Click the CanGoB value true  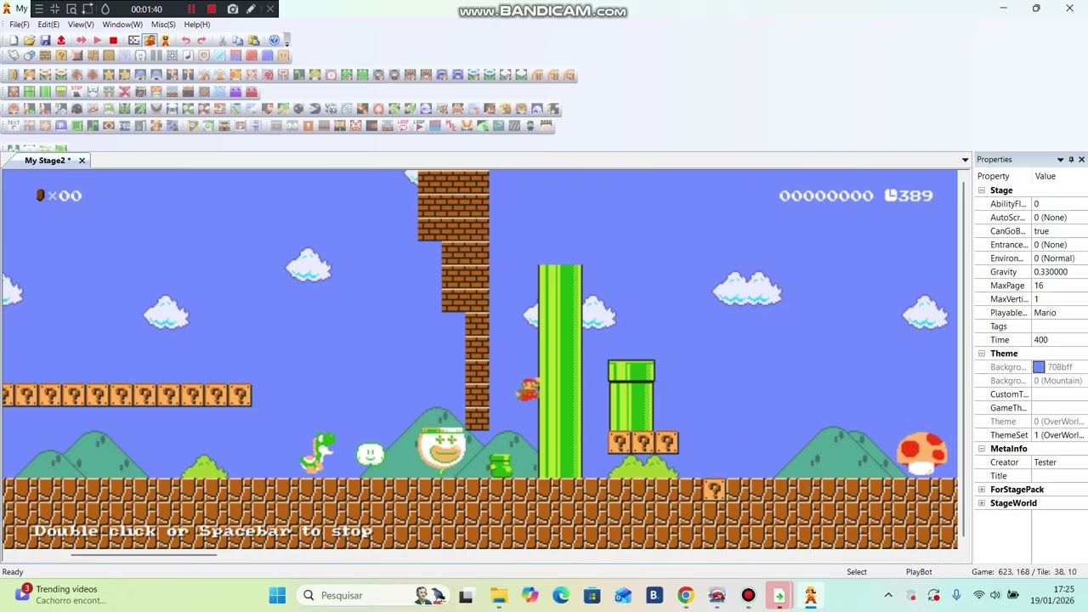(x=1060, y=231)
